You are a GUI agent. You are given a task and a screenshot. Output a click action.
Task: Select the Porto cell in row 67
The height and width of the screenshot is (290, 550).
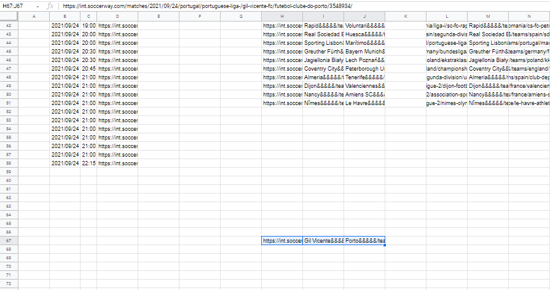coord(364,241)
